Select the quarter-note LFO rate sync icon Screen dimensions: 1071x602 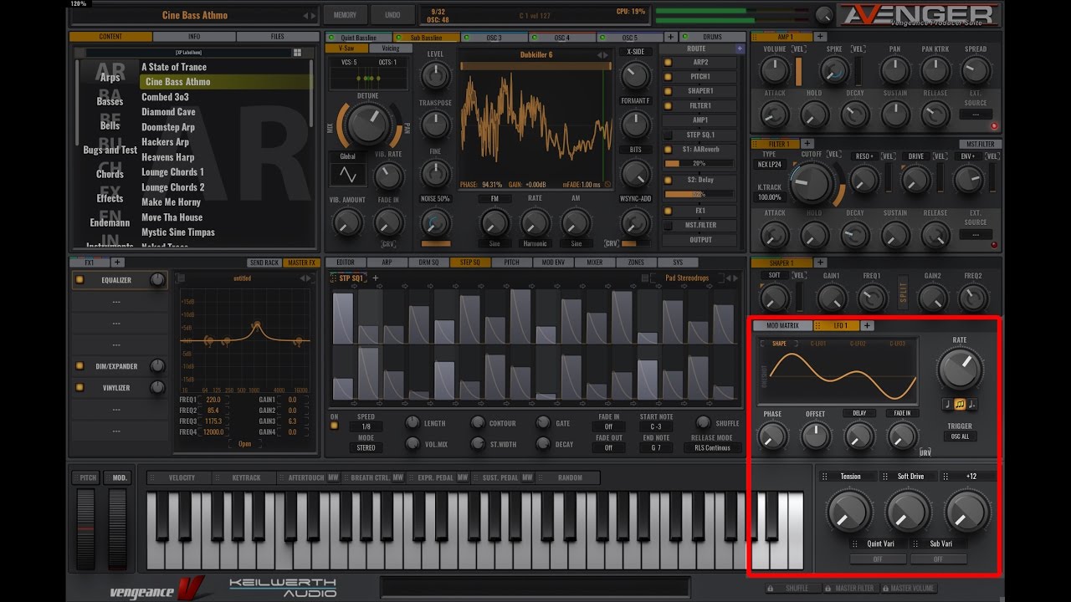click(x=947, y=405)
